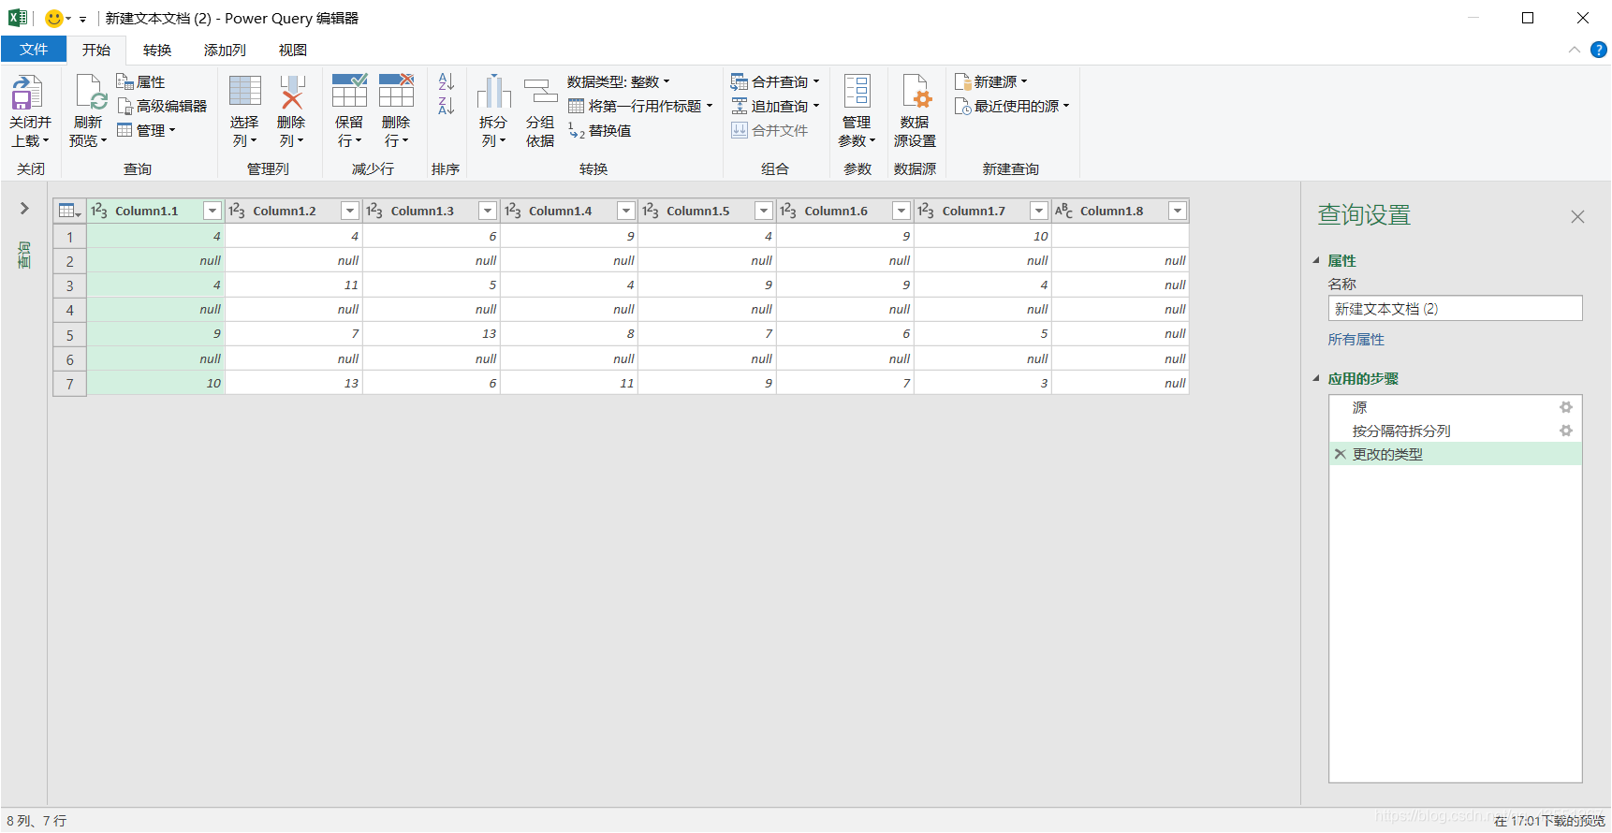Open the Column1.1 filter dropdown
The image size is (1612, 833).
click(x=212, y=211)
